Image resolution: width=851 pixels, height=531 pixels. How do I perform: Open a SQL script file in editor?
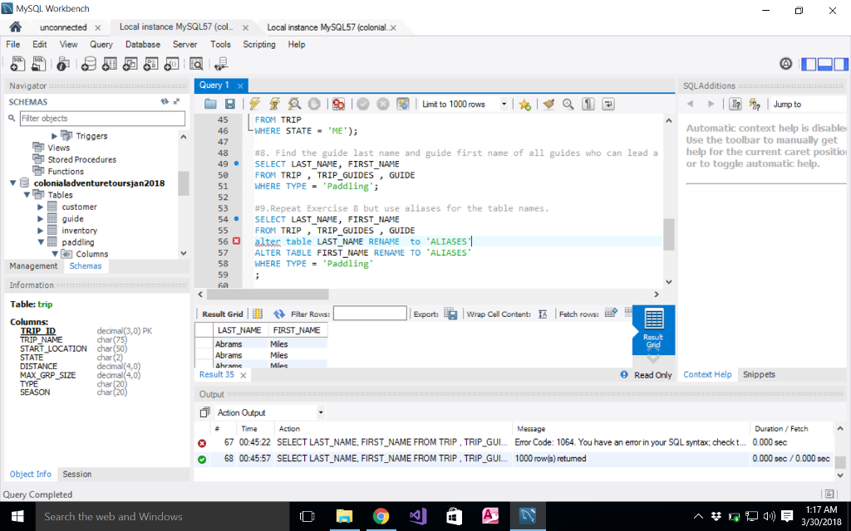(x=210, y=105)
